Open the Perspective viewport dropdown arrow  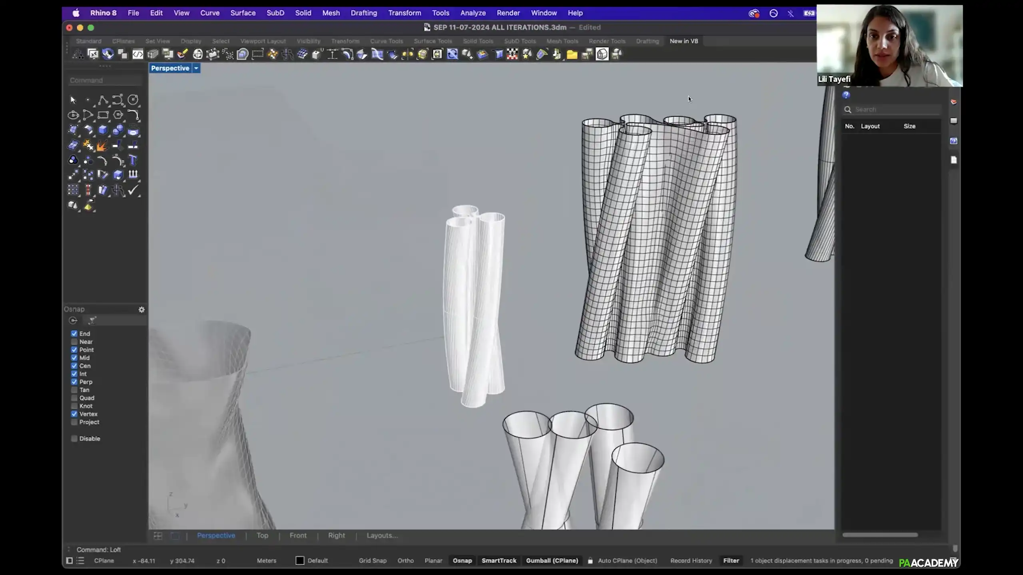pyautogui.click(x=196, y=68)
